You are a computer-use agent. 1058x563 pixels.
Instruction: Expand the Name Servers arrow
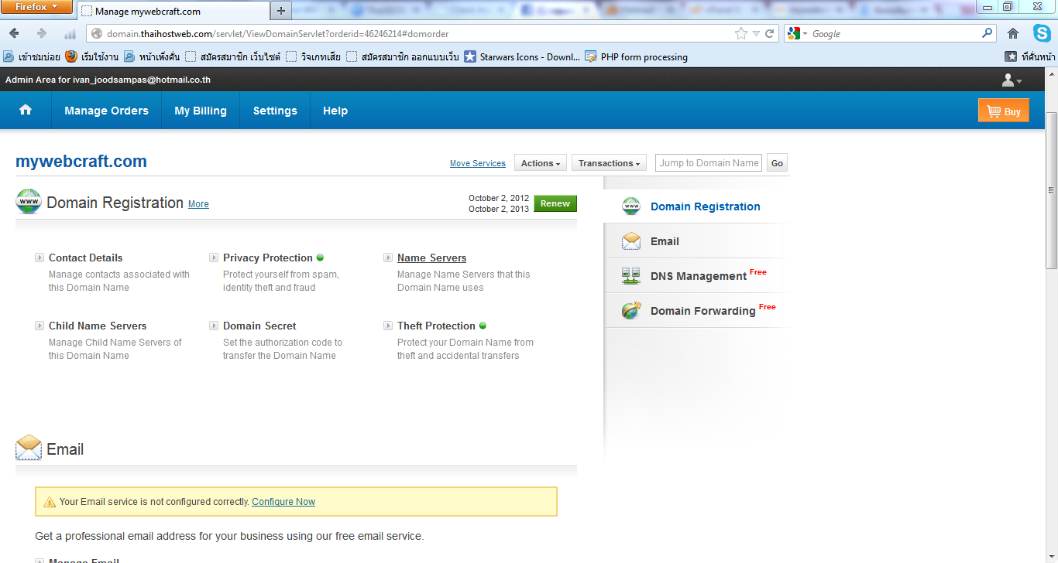tap(388, 258)
